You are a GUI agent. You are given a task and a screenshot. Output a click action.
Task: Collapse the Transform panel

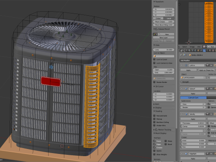coord(154,2)
